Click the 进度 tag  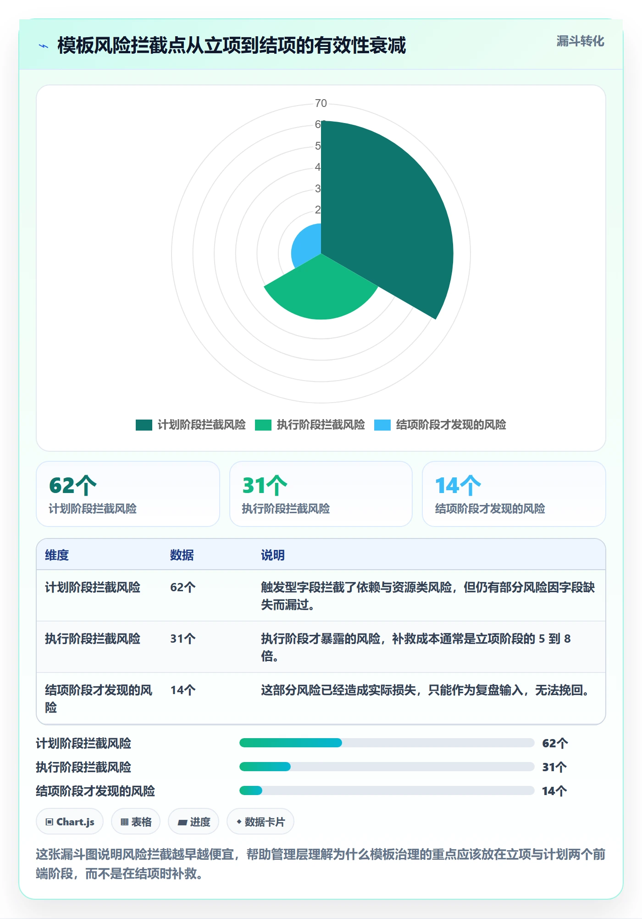[x=194, y=822]
